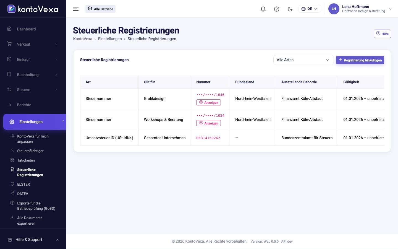The height and width of the screenshot is (249, 398).
Task: Click the Tätigkeiten grid icon
Action: pyautogui.click(x=12, y=160)
